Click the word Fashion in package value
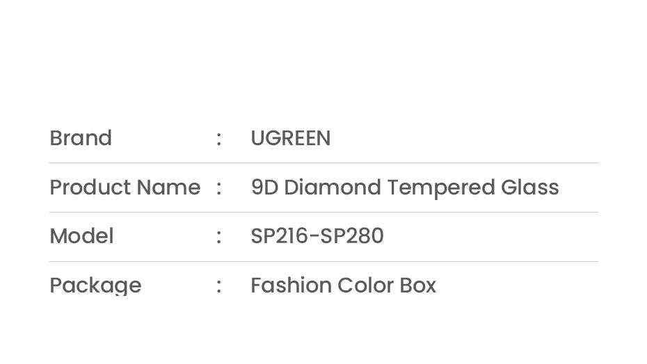Screen dimensions: 647x364 pyautogui.click(x=290, y=285)
